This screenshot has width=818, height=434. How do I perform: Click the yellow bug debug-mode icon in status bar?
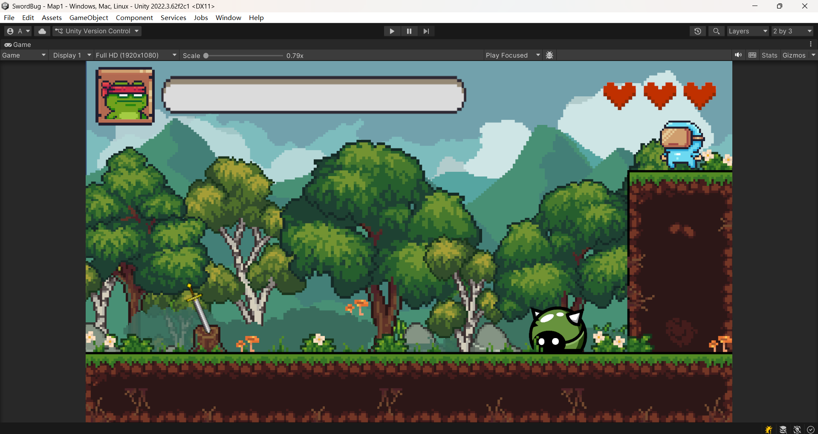tap(769, 429)
